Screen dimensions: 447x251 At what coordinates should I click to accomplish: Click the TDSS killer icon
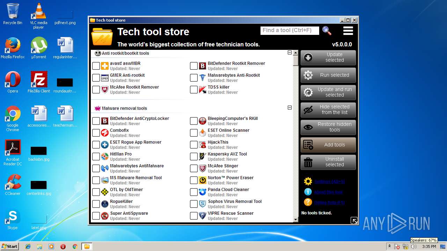pos(203,90)
